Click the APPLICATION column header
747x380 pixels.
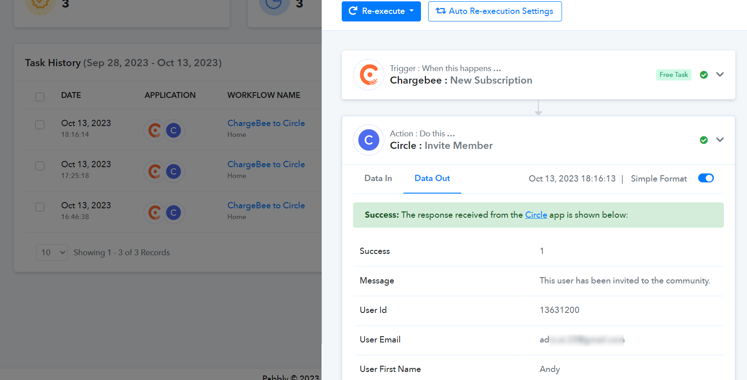coord(170,95)
